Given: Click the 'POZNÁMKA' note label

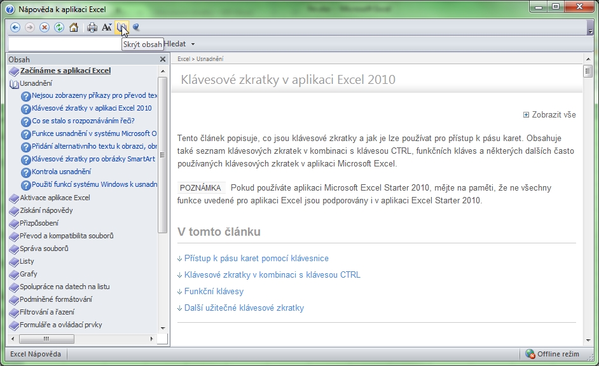Looking at the screenshot, I should 200,188.
